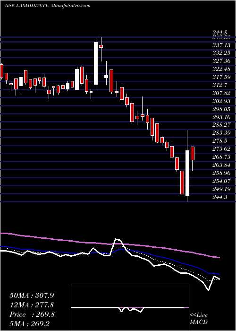The width and height of the screenshot is (236, 331).
Task: Click the pink 50MA line
Action: click(110, 244)
